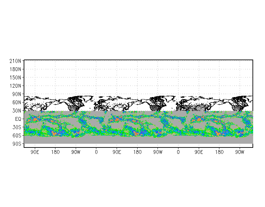The image size is (265, 207).
Task: Select the 180N latitude axis label
Action: (15, 69)
